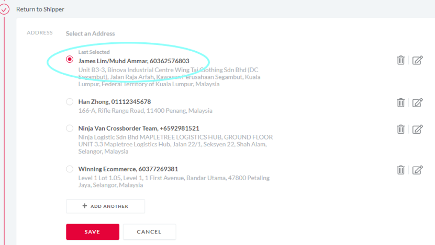Edit the Ninja Van Crossborder Team address
435x245 pixels.
417,129
